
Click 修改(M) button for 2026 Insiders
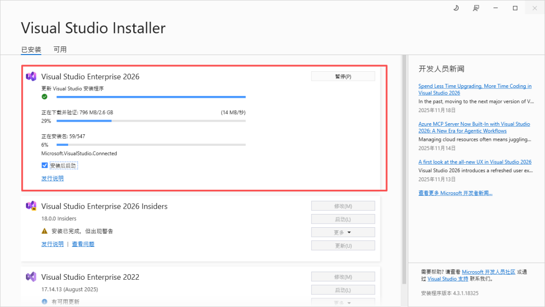[343, 206]
